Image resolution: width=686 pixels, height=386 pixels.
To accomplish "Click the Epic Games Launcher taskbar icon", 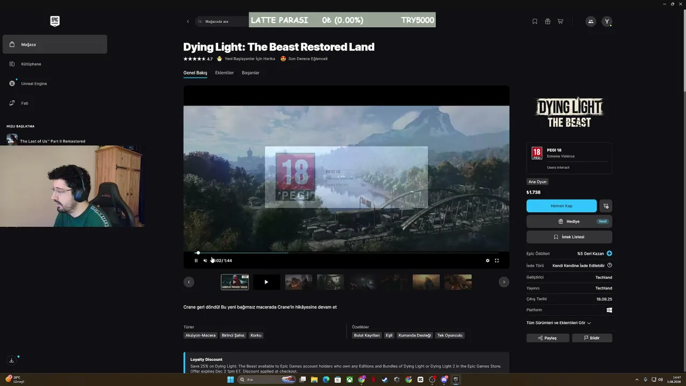I will pos(456,380).
